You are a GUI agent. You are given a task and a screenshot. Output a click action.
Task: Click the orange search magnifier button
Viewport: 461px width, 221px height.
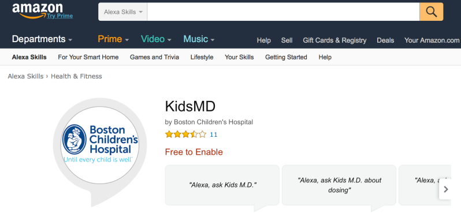(432, 12)
